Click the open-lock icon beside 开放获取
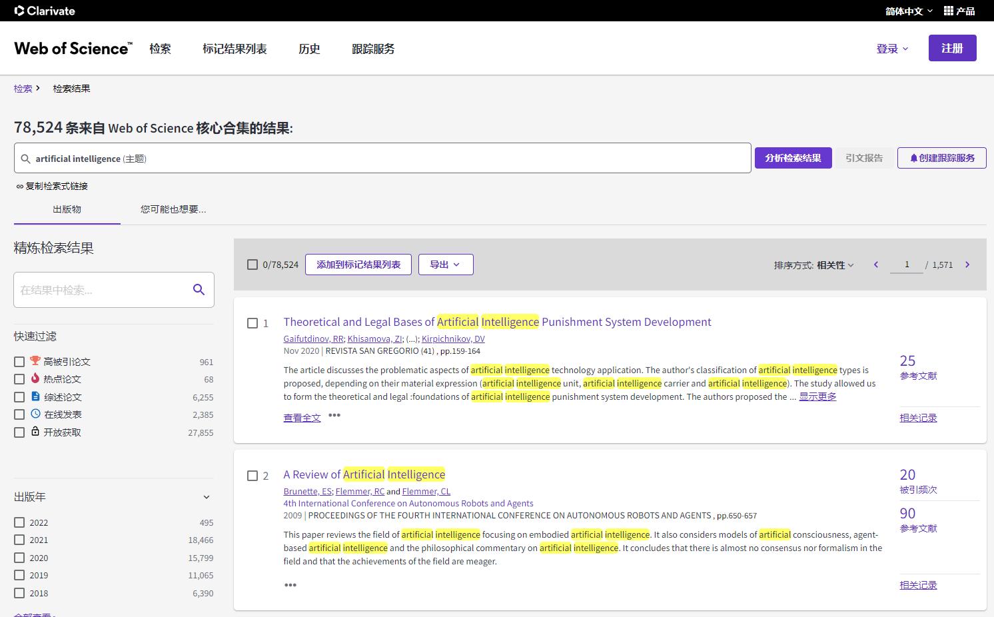This screenshot has width=994, height=617. pos(35,432)
